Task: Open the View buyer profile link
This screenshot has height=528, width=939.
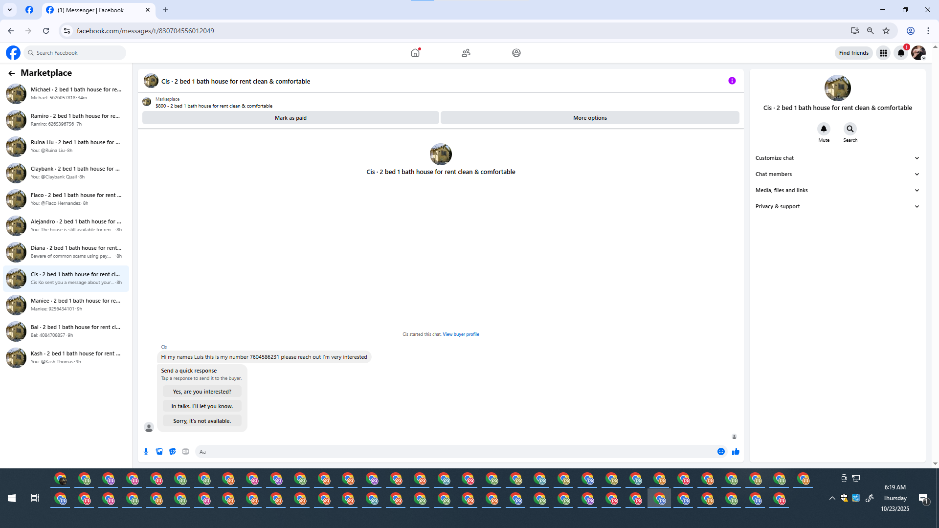Action: 461,334
